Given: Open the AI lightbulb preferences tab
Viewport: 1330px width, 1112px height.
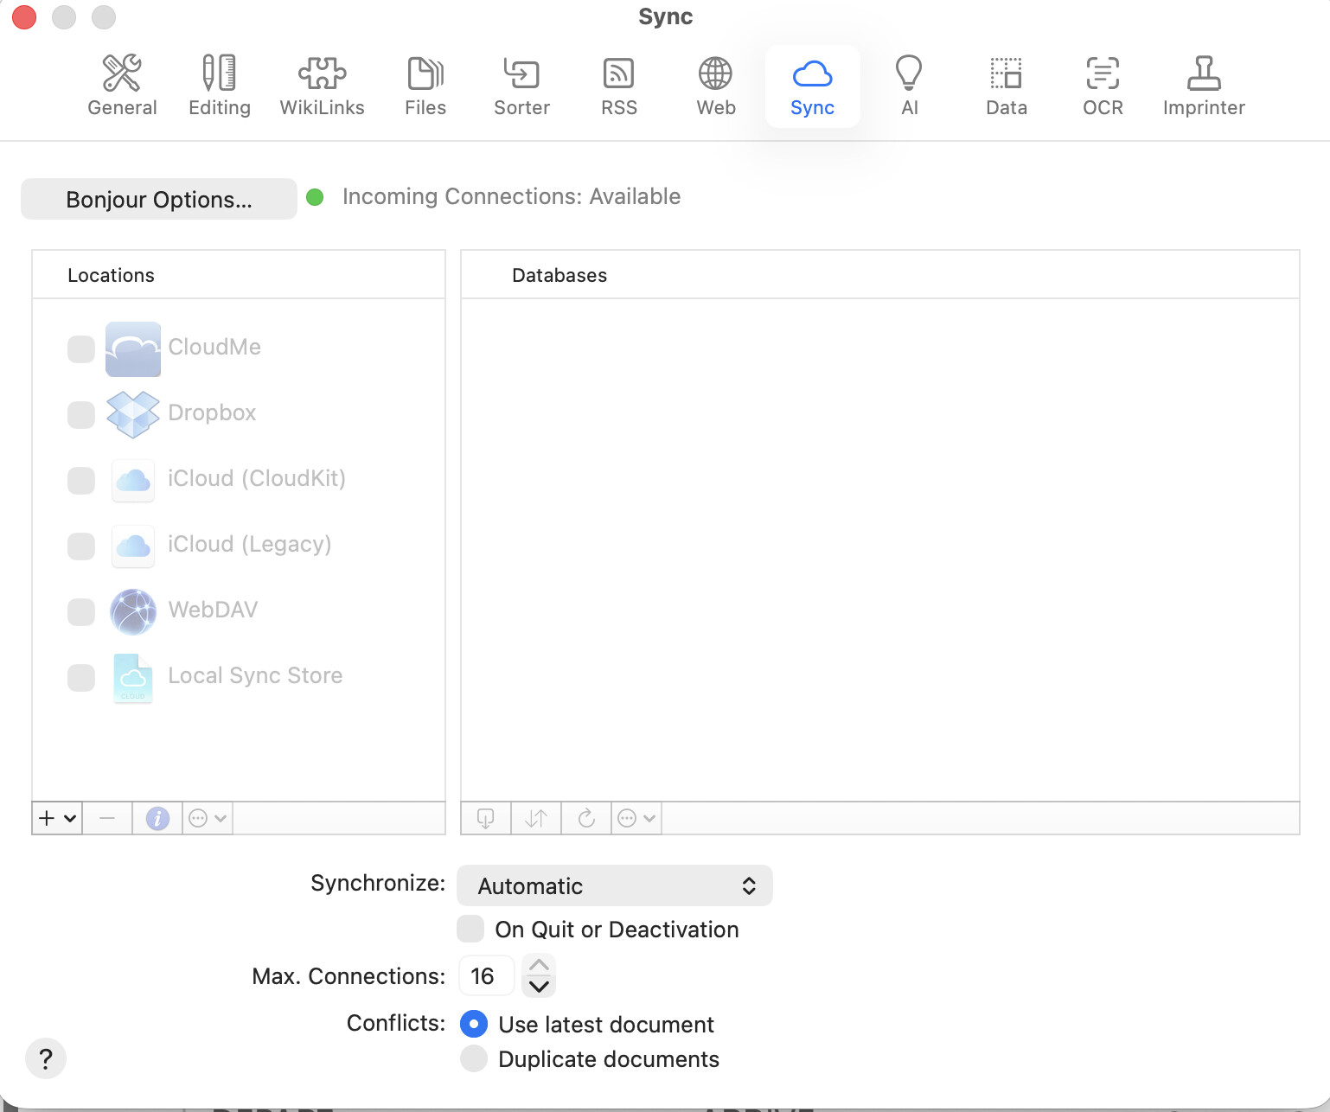Looking at the screenshot, I should (x=909, y=86).
